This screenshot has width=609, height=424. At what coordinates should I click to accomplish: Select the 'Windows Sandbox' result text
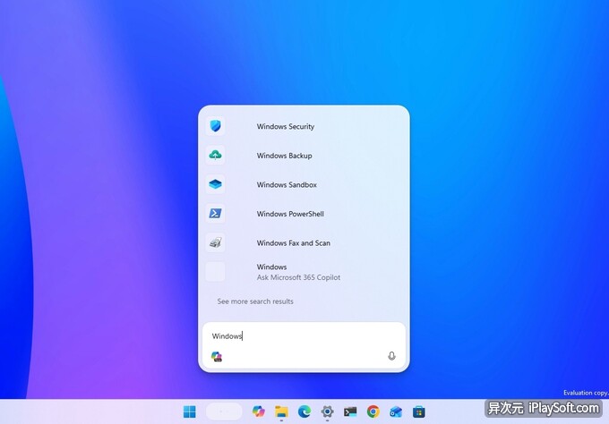(x=287, y=184)
